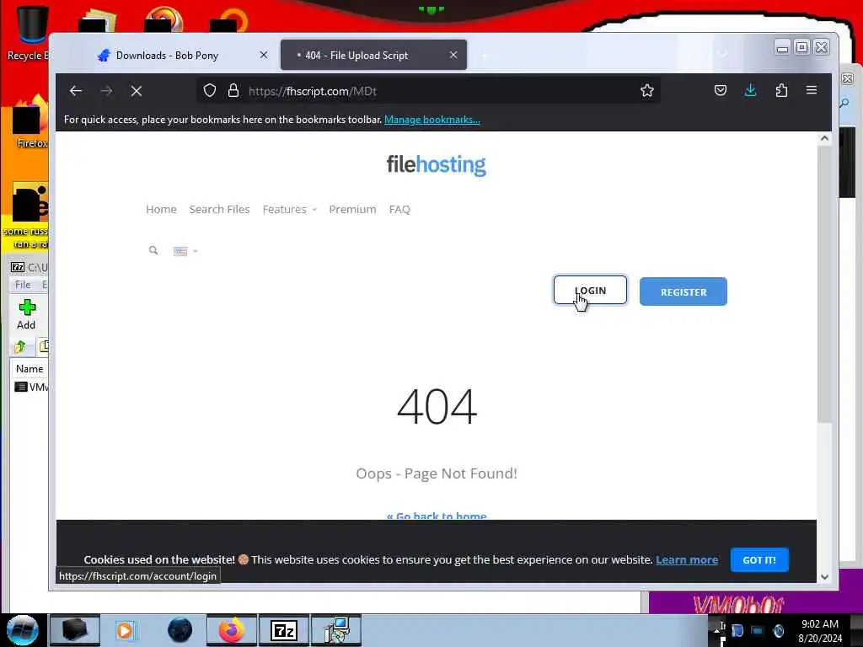Open the language flag selector
The width and height of the screenshot is (863, 647).
pos(185,251)
